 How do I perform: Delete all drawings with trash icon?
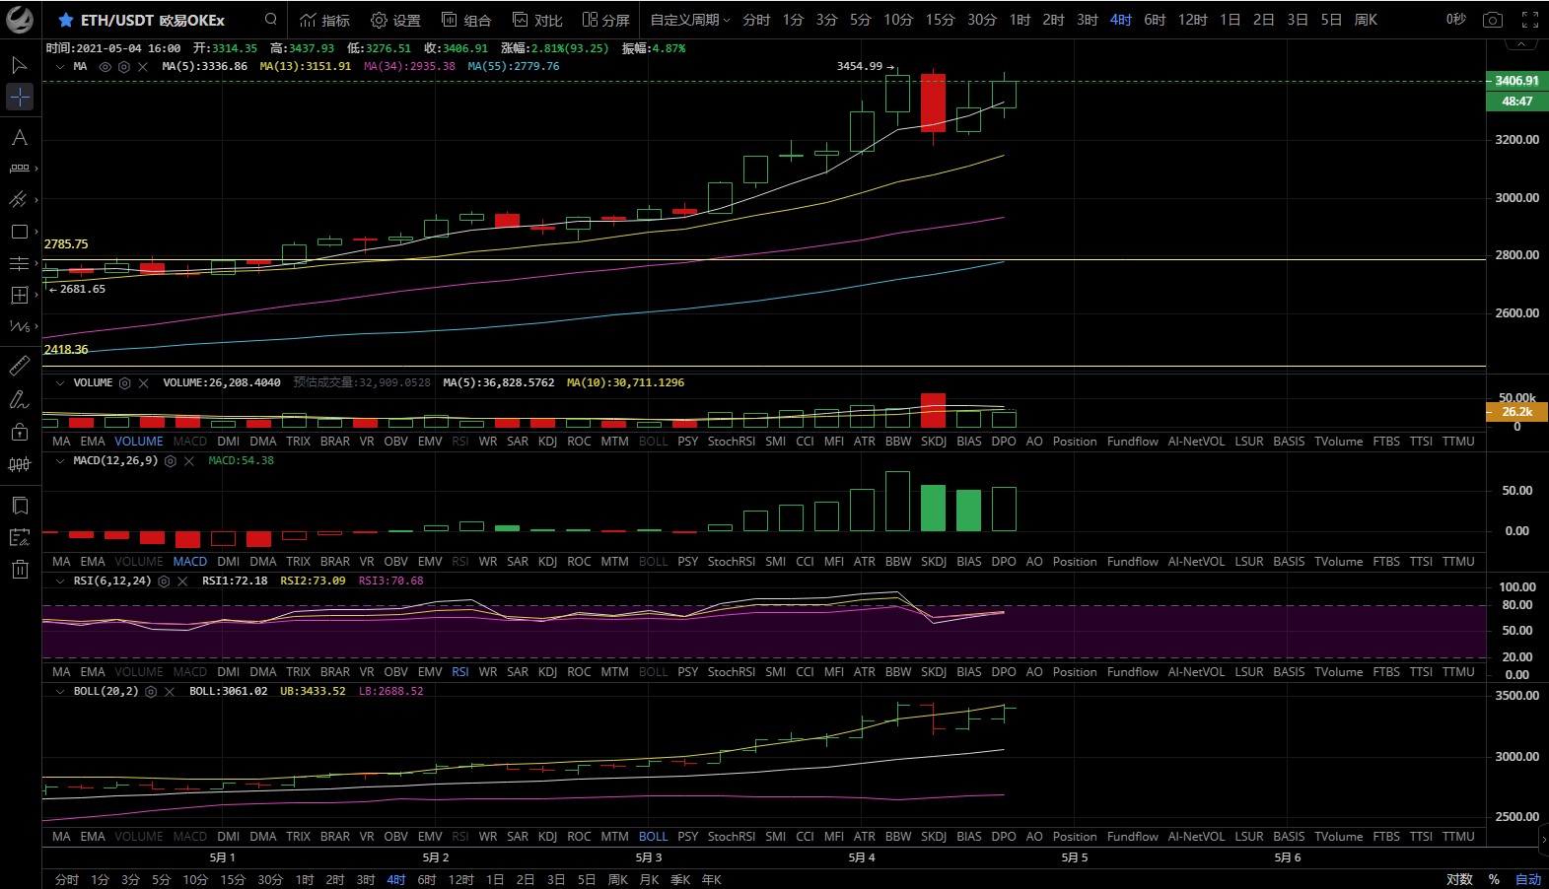coord(19,569)
